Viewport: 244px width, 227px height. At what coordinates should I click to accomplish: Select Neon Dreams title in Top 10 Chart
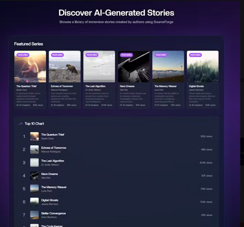pyautogui.click(x=50, y=174)
